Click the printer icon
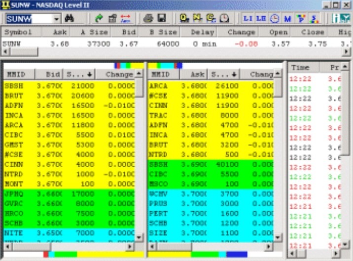353x261 pixels. click(x=148, y=18)
